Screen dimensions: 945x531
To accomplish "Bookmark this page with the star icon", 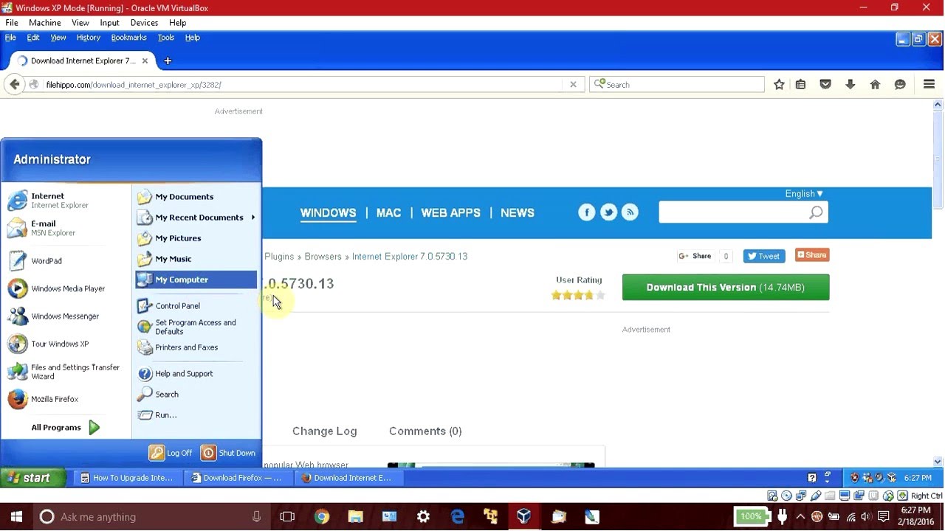I will point(779,85).
